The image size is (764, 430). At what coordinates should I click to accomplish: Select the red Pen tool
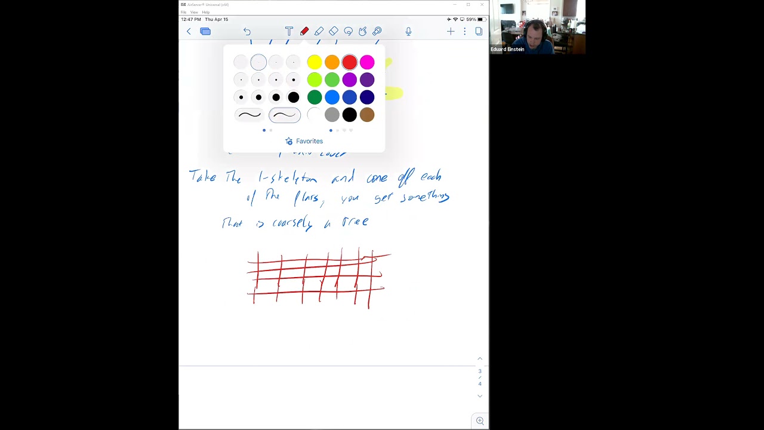pyautogui.click(x=304, y=31)
